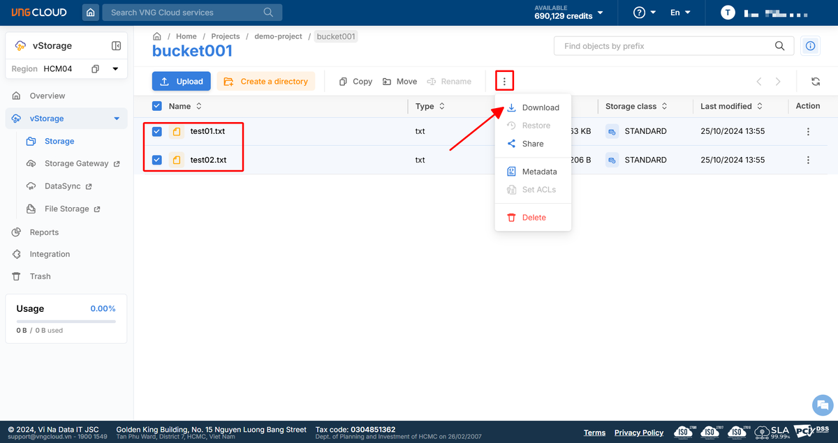
Task: Click the three-dot more options toolbar button
Action: [504, 82]
